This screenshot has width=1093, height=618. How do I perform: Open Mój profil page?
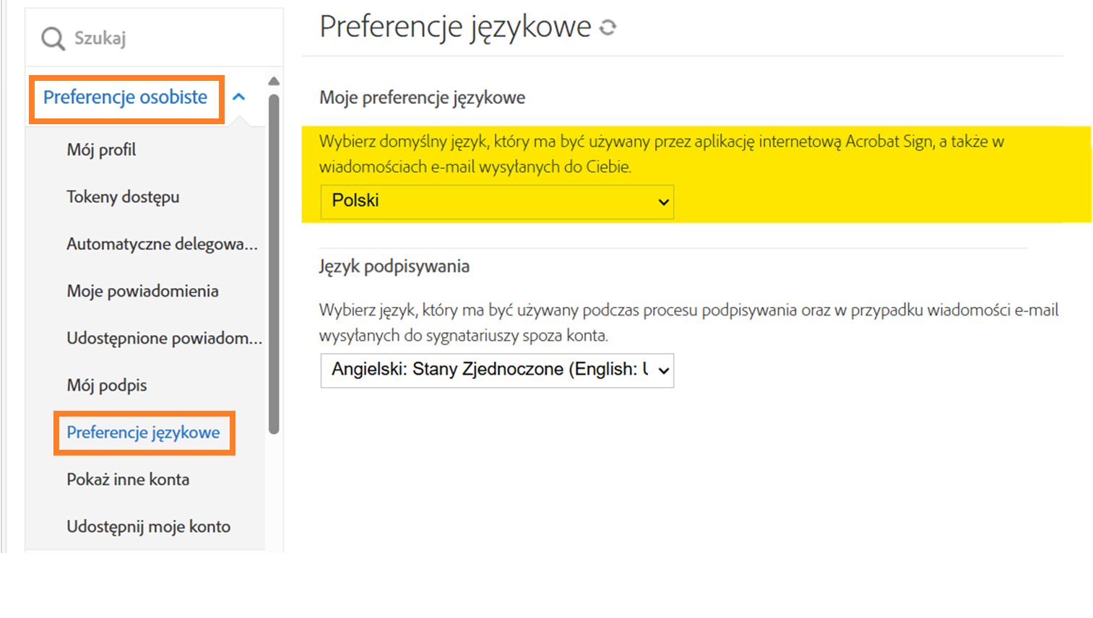(101, 150)
